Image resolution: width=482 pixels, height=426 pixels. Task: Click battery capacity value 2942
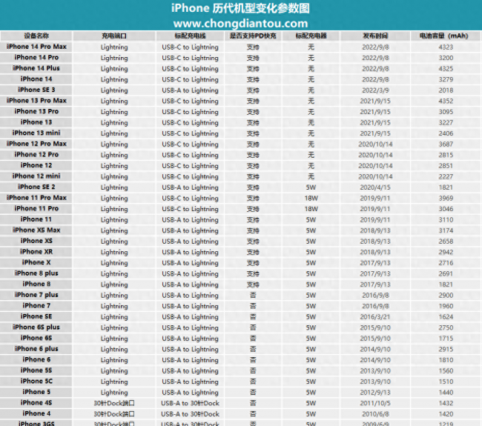click(x=446, y=252)
